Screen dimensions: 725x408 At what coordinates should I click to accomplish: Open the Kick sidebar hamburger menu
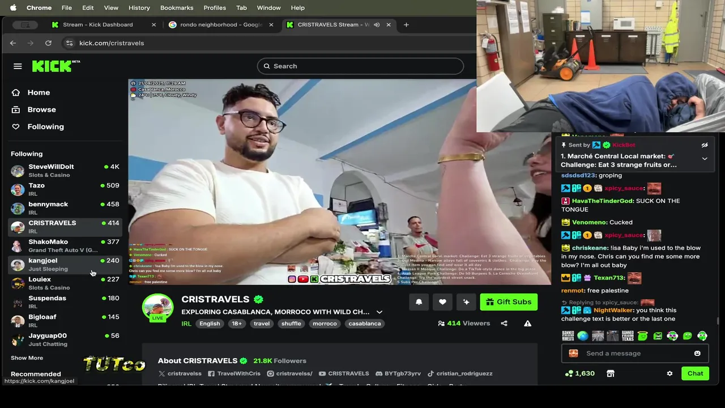pos(18,66)
